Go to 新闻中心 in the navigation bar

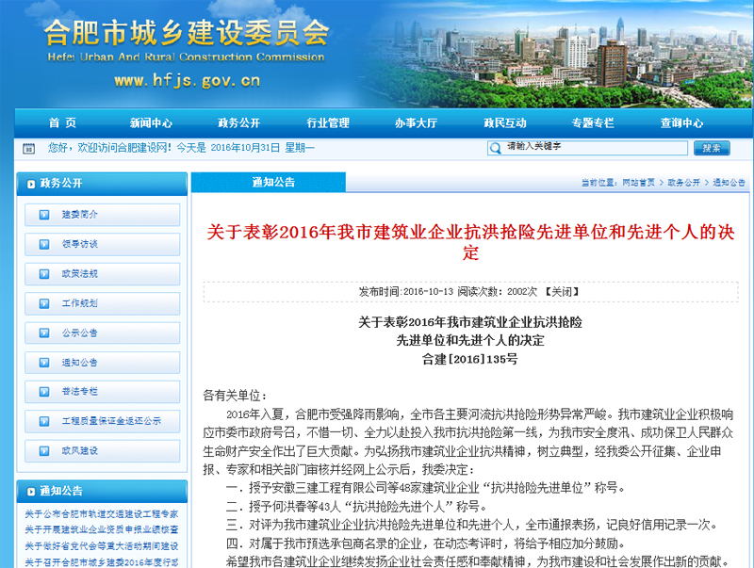tap(151, 122)
